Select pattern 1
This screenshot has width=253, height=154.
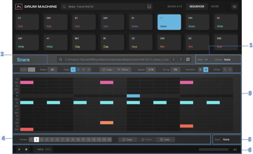pyautogui.click(x=31, y=139)
